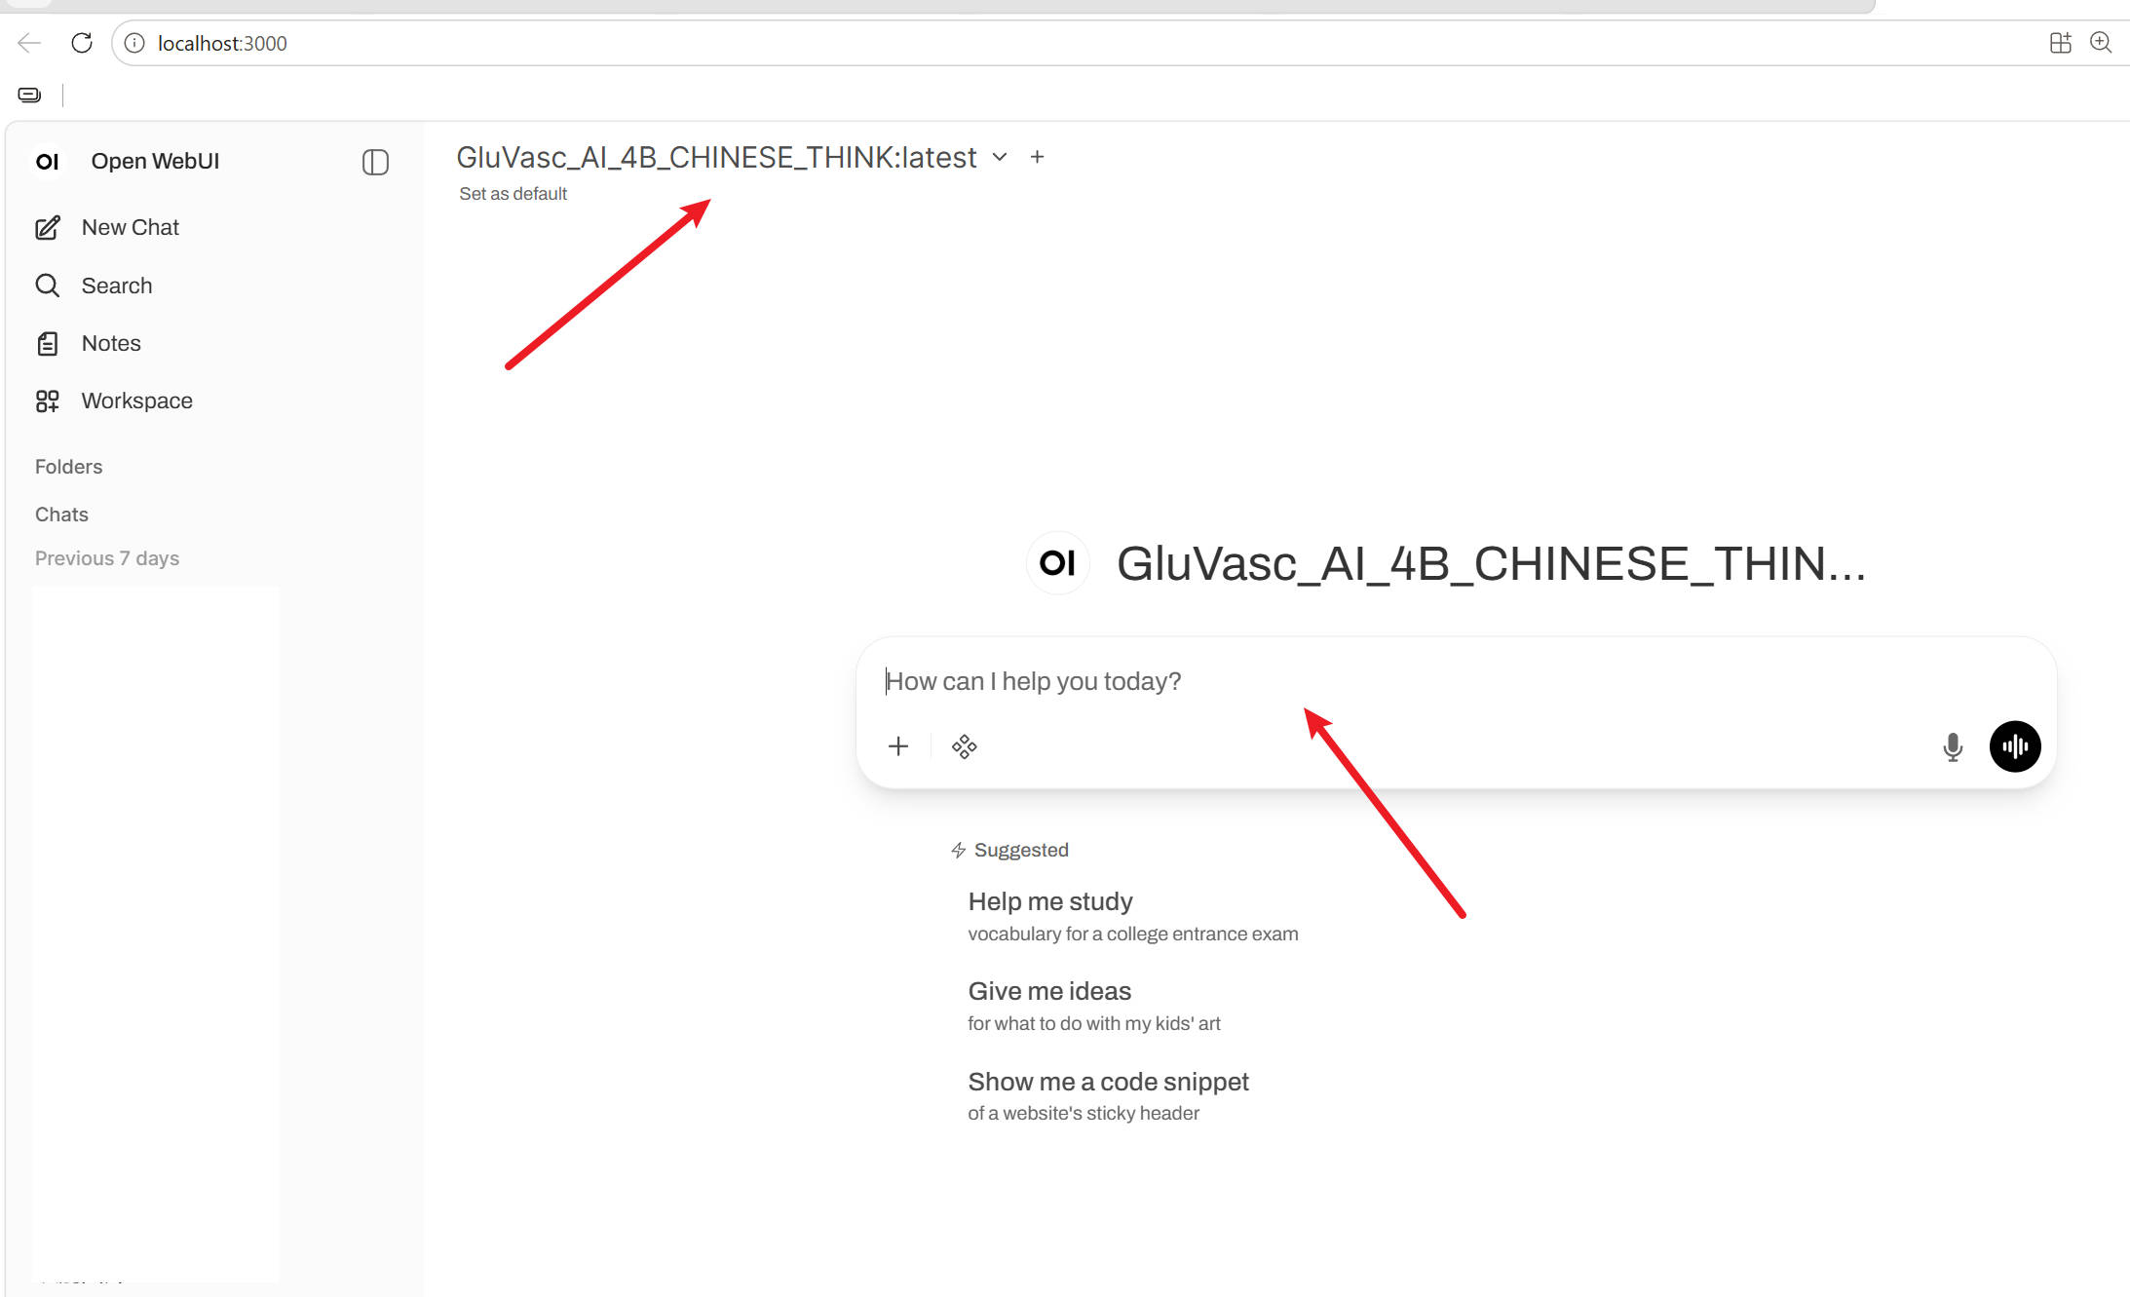Open the attachment plus menu in the chat box
Screen dimensions: 2130x1297
(x=898, y=746)
